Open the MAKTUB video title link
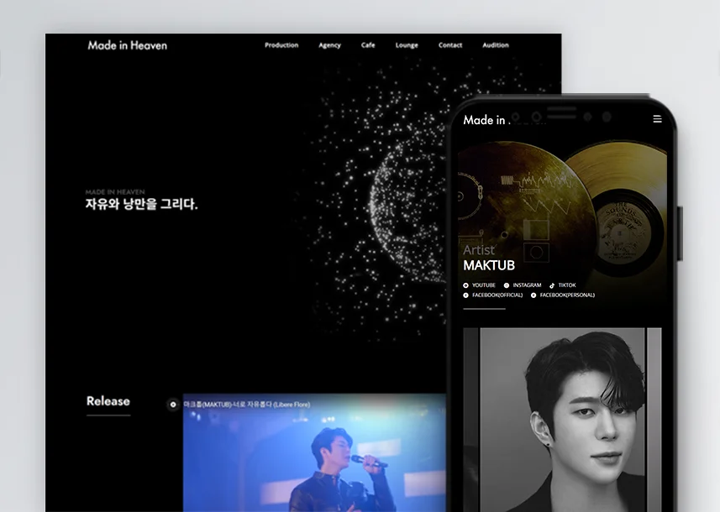720x512 pixels. 247,405
